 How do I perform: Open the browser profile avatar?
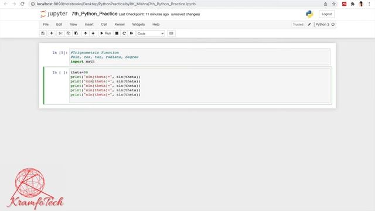click(x=361, y=4)
